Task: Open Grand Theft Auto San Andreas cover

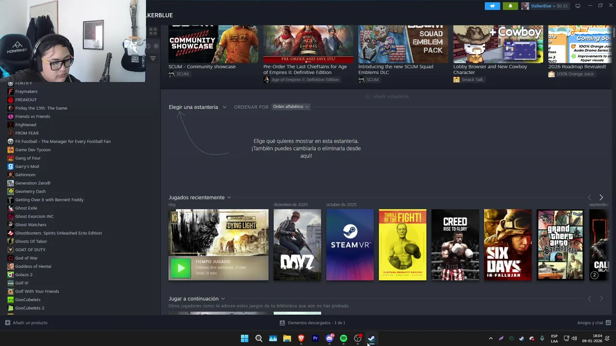Action: (560, 245)
